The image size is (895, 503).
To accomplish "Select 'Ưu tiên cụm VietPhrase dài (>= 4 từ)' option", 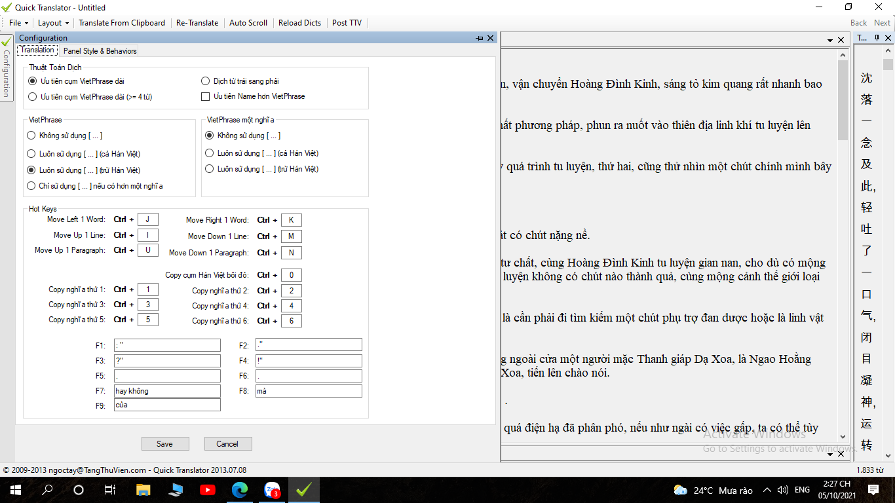I will pyautogui.click(x=32, y=97).
